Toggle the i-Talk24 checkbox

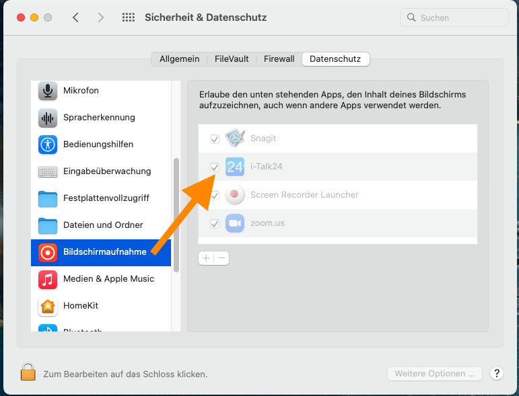click(215, 167)
